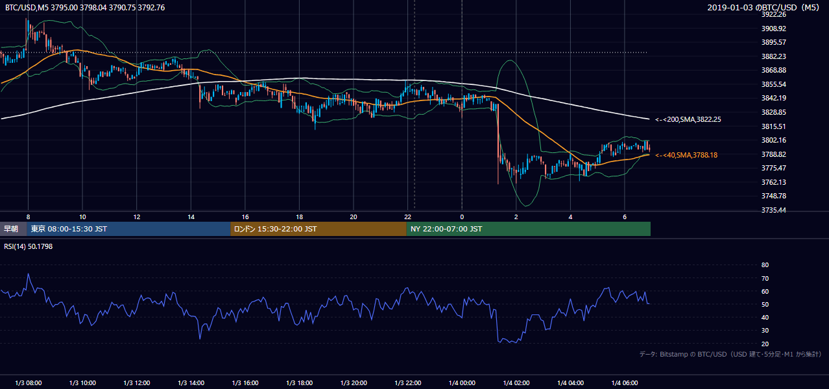Click the BTC/USD,M5 price header text

(85, 8)
